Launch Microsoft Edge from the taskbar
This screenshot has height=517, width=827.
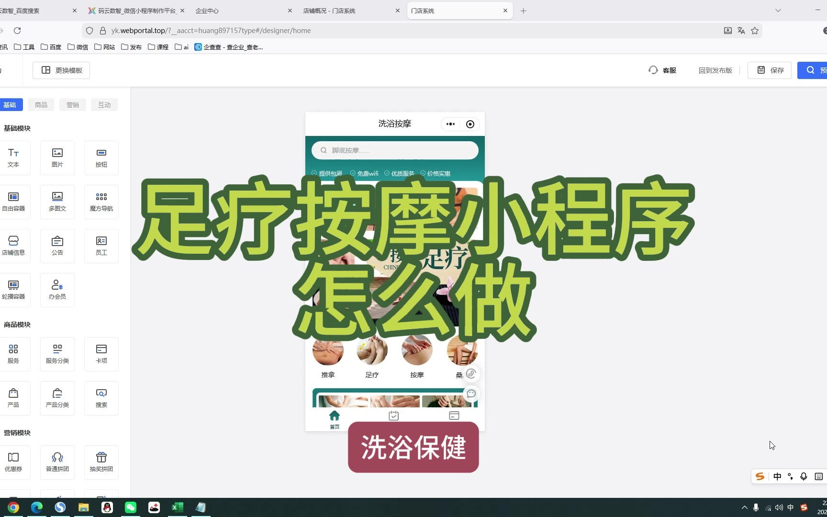(x=37, y=507)
